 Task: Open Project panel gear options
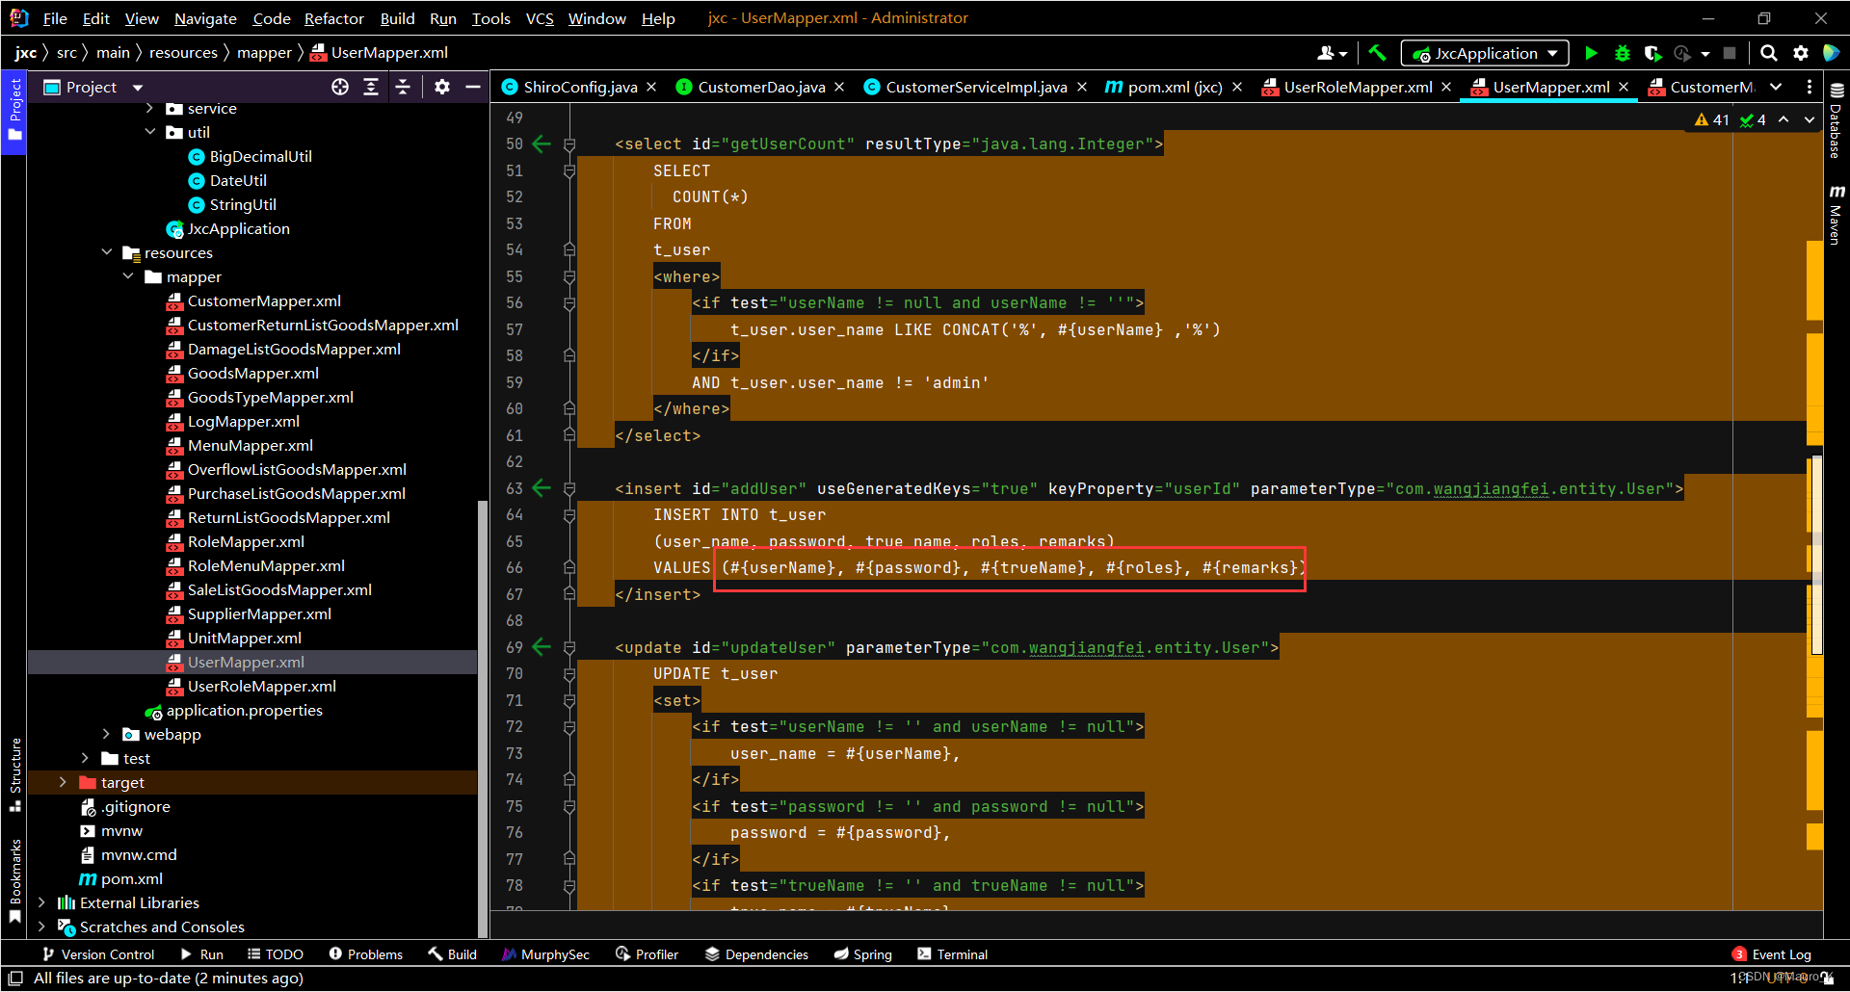click(442, 88)
